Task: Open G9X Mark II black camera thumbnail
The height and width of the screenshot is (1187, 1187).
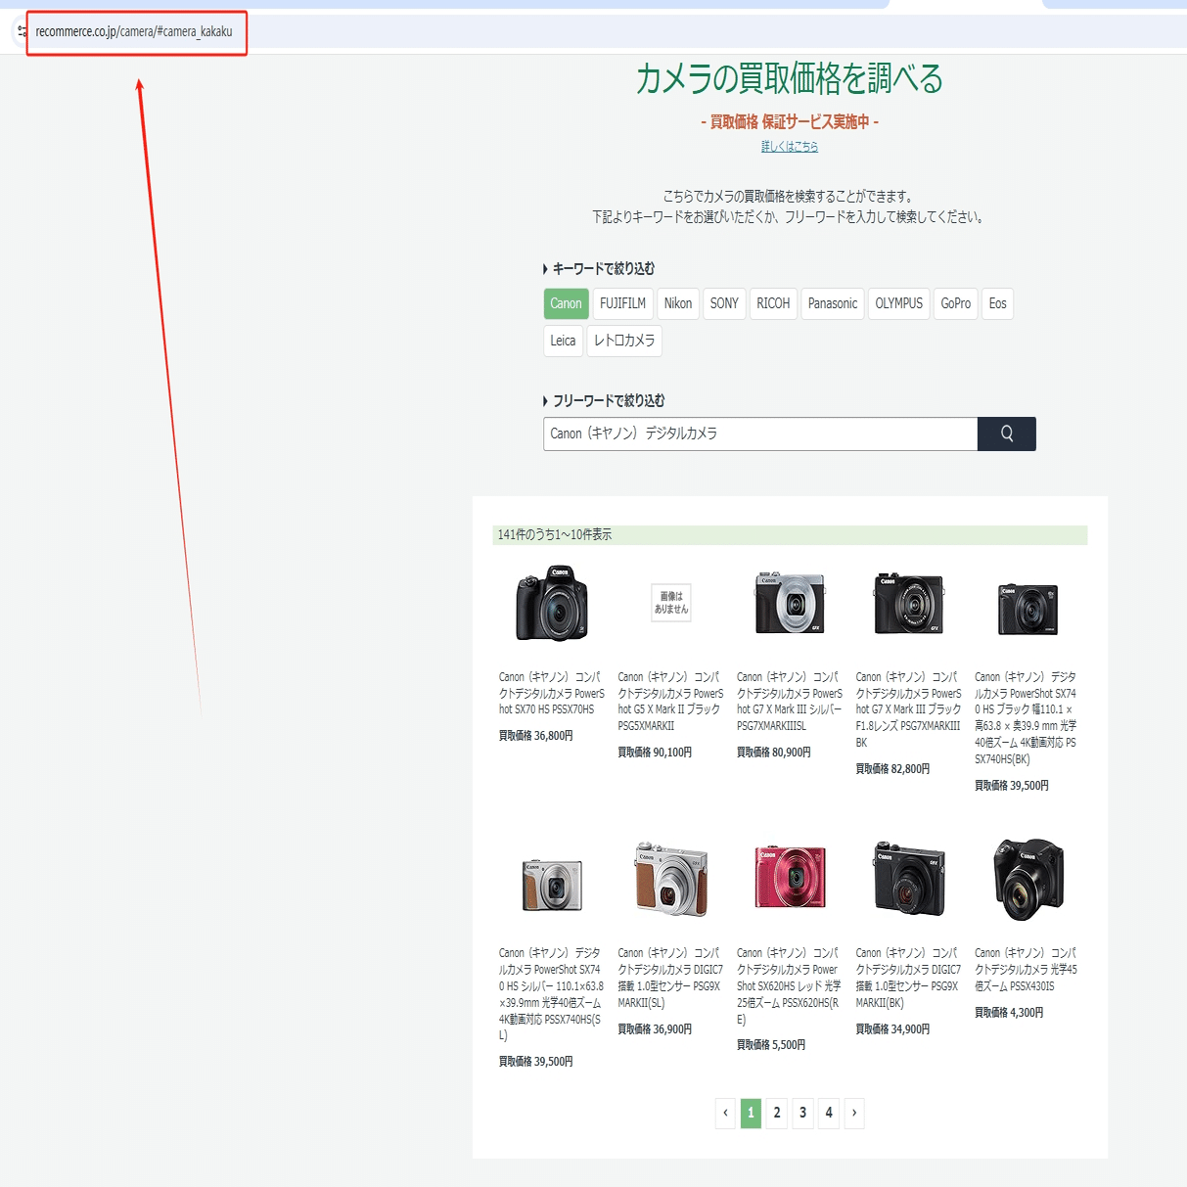Action: (x=909, y=878)
